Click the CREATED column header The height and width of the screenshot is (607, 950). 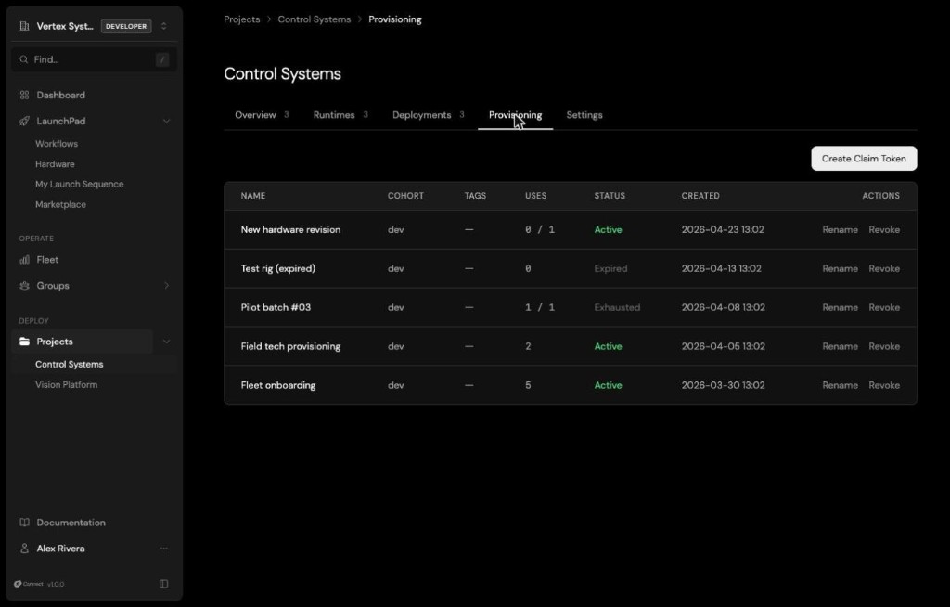tap(700, 196)
